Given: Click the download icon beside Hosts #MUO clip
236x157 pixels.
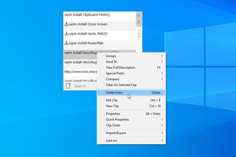Looking at the screenshot, I should (66, 34).
